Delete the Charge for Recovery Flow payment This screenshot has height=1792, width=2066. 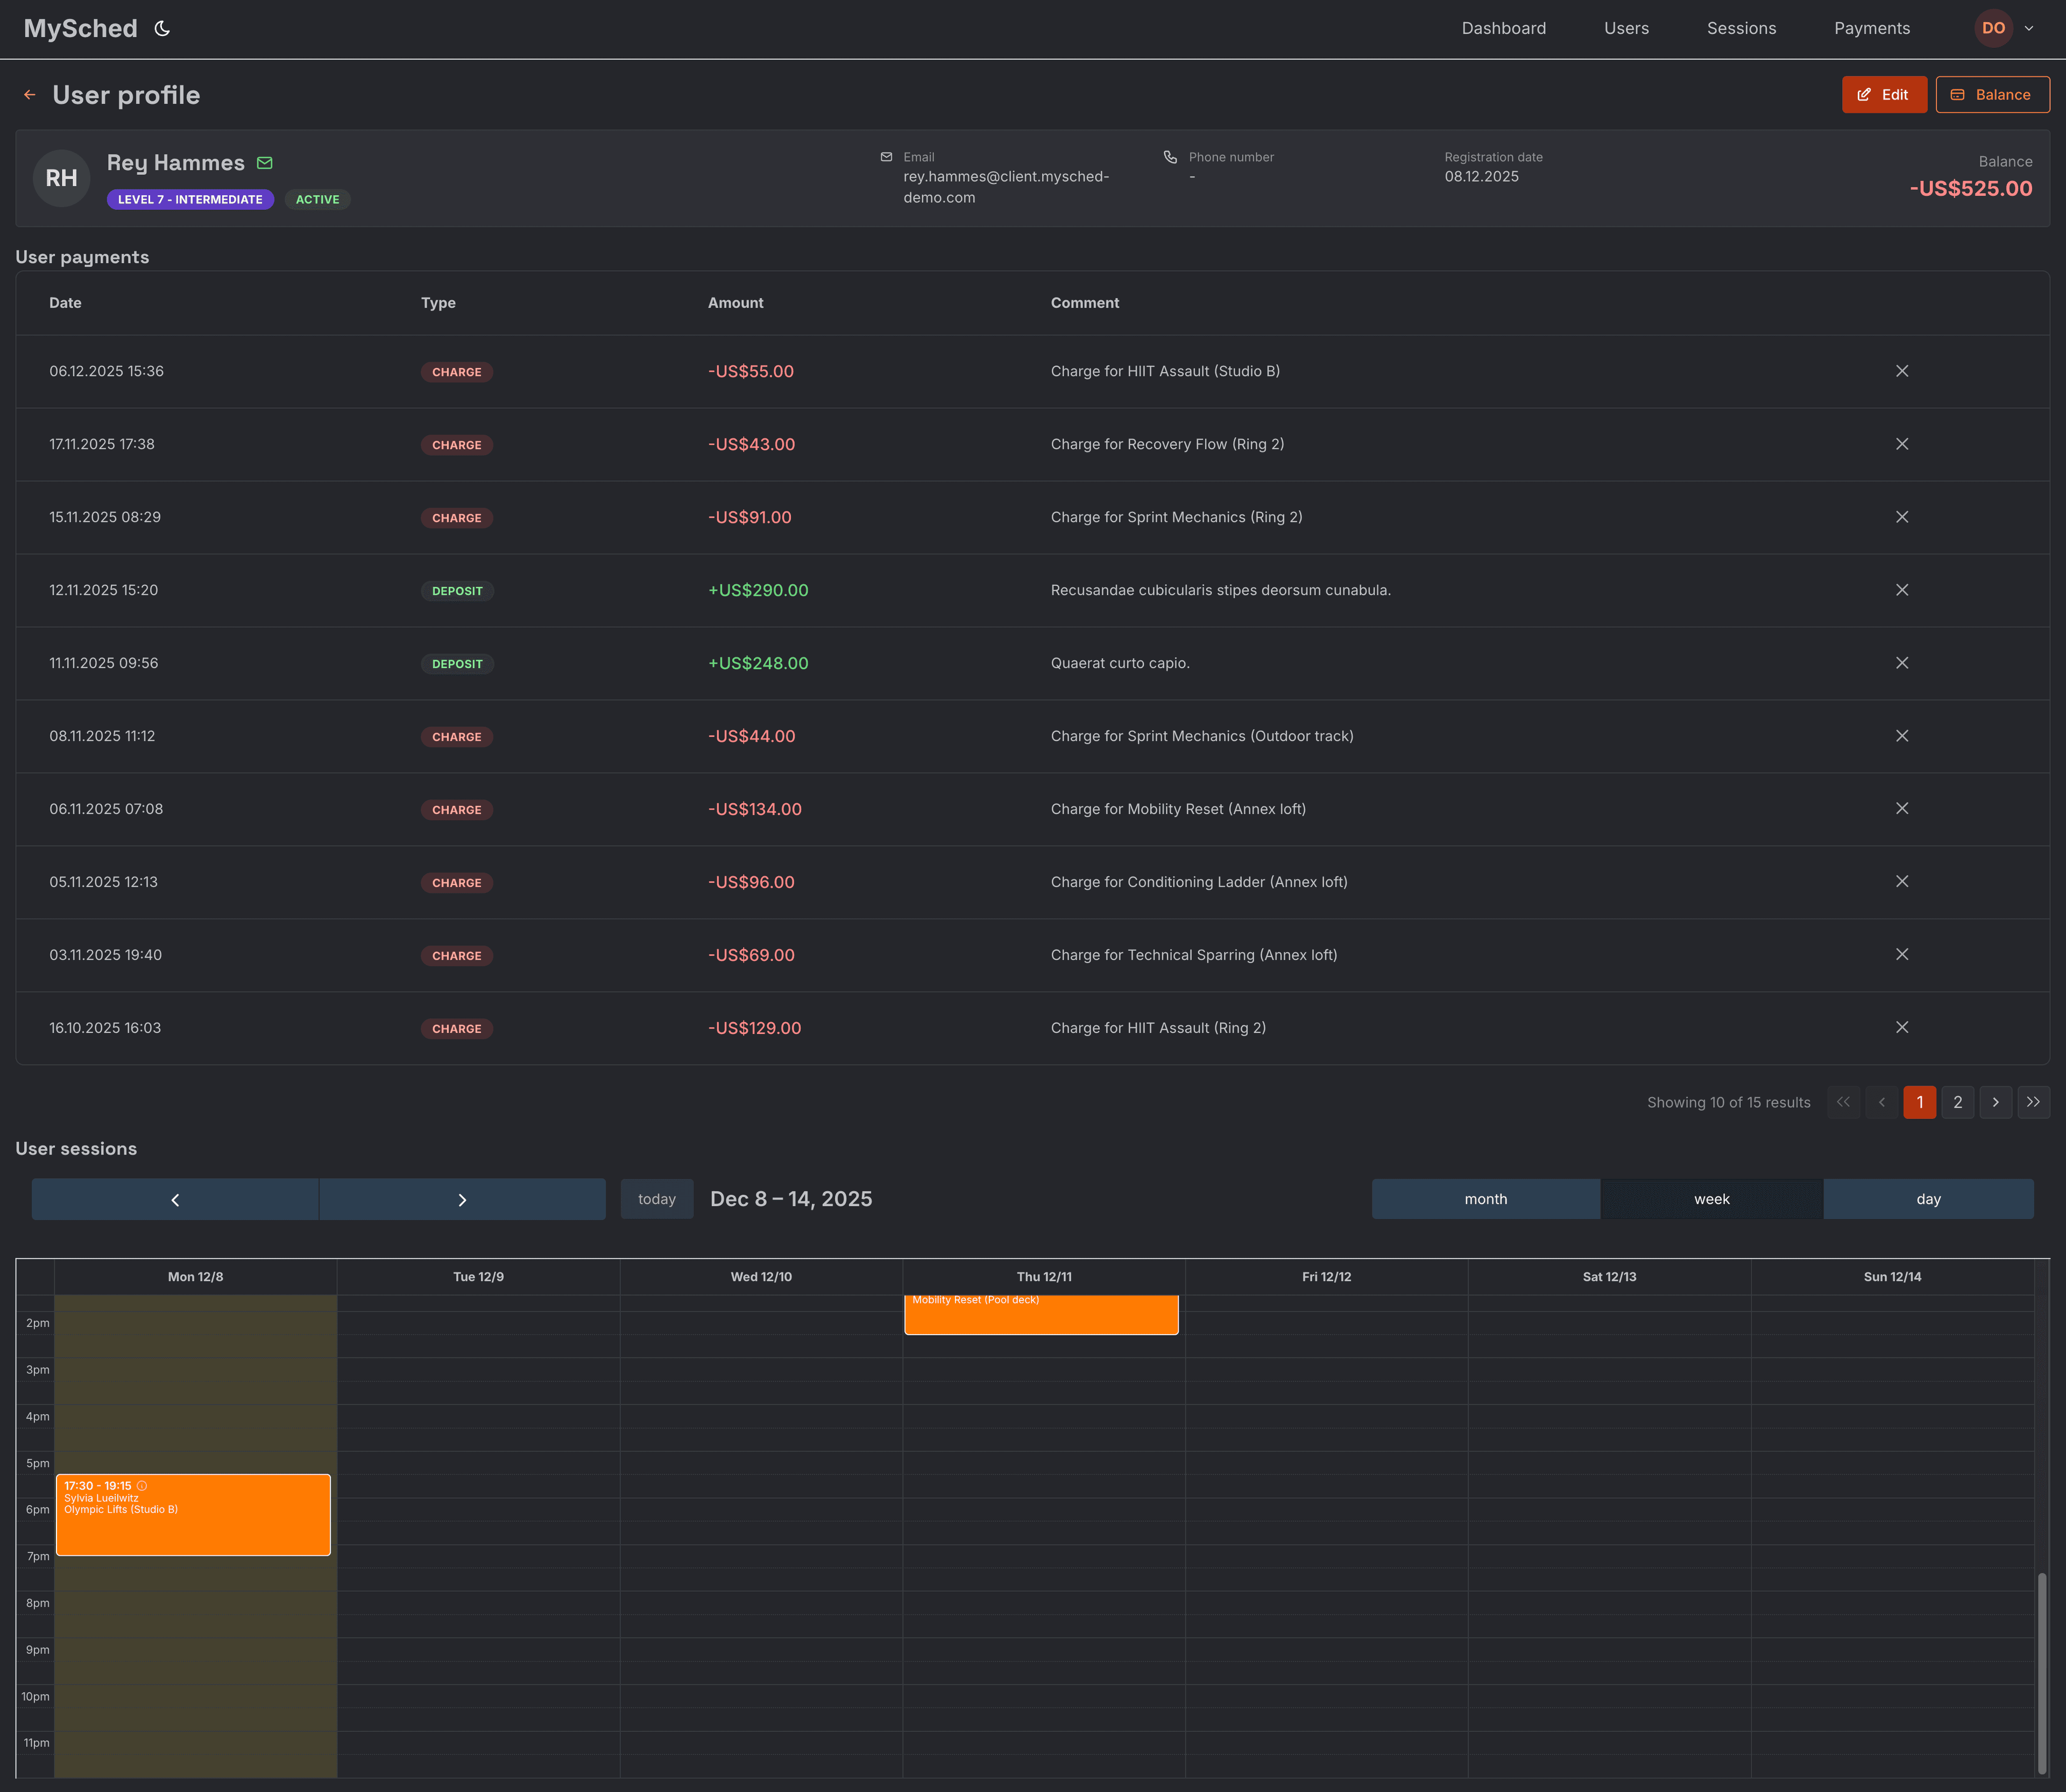click(1902, 444)
